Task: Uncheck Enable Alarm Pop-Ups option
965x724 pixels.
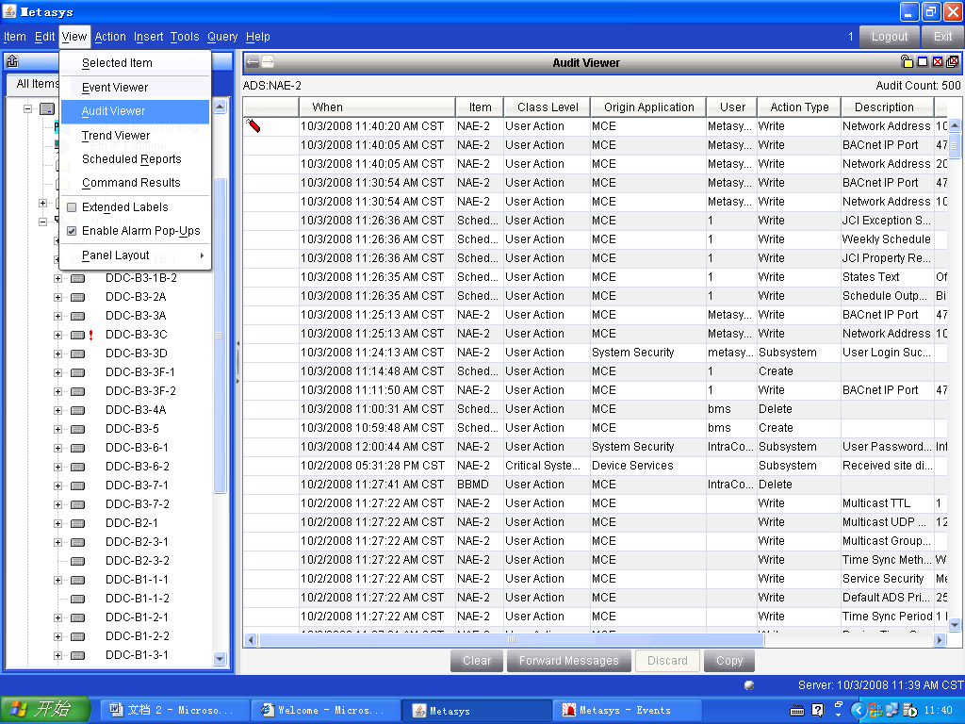Action: point(72,231)
